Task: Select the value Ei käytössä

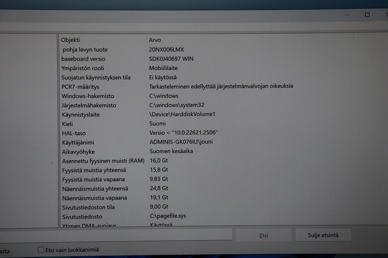Action: tap(163, 77)
